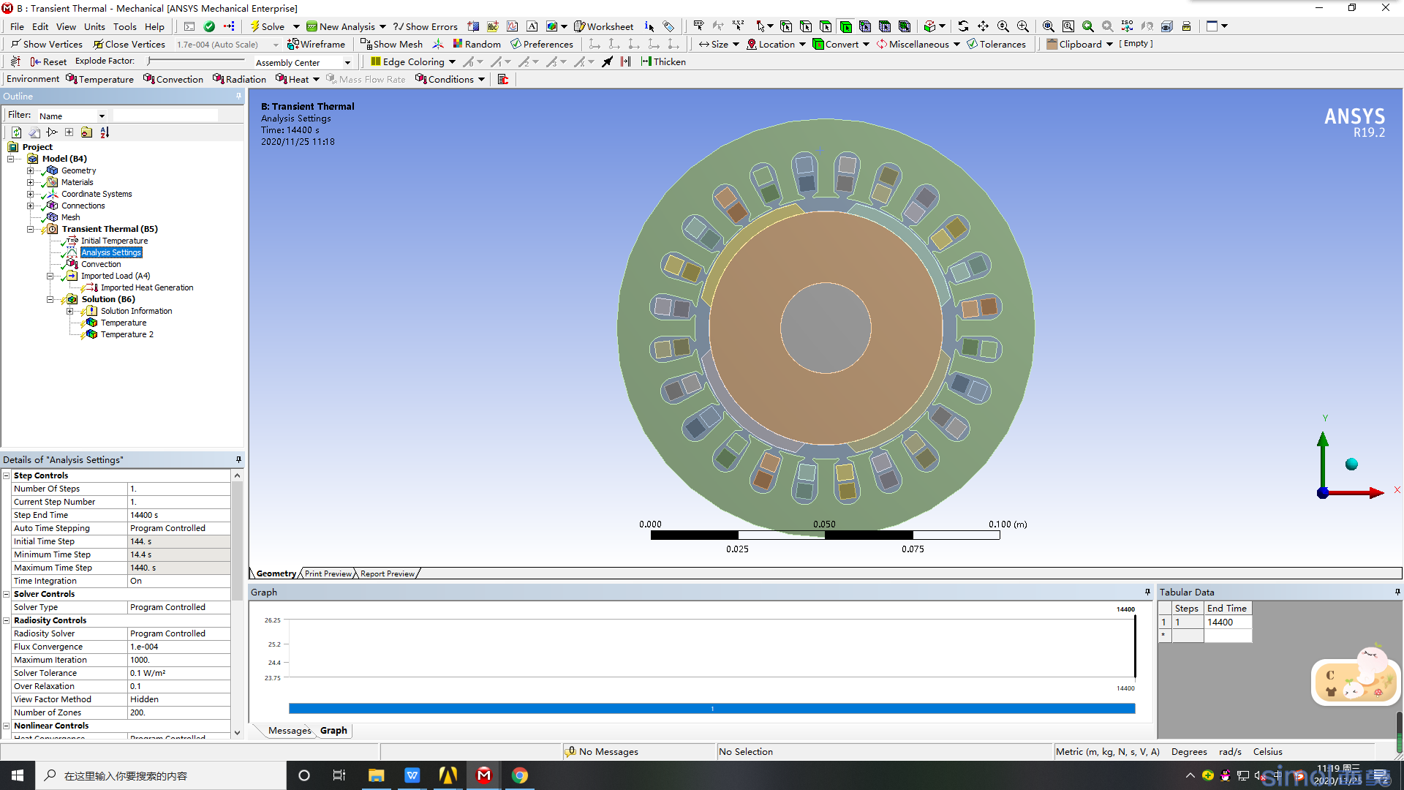
Task: Click the Convection load button
Action: 173,79
